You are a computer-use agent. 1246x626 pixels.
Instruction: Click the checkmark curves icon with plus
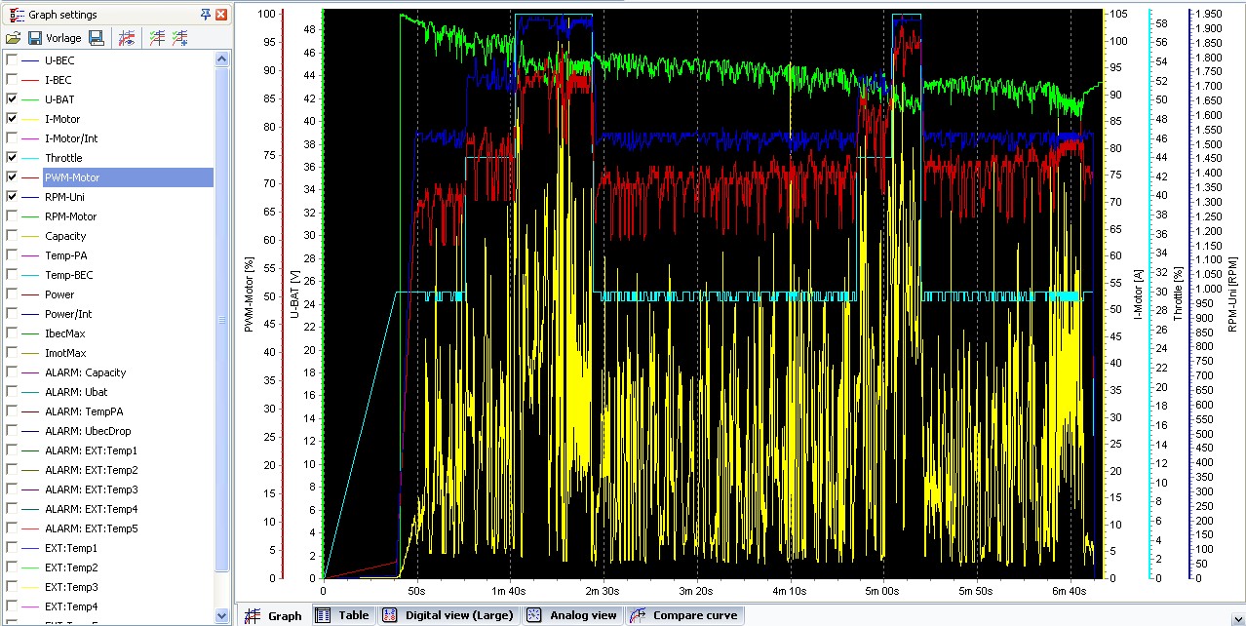point(179,38)
